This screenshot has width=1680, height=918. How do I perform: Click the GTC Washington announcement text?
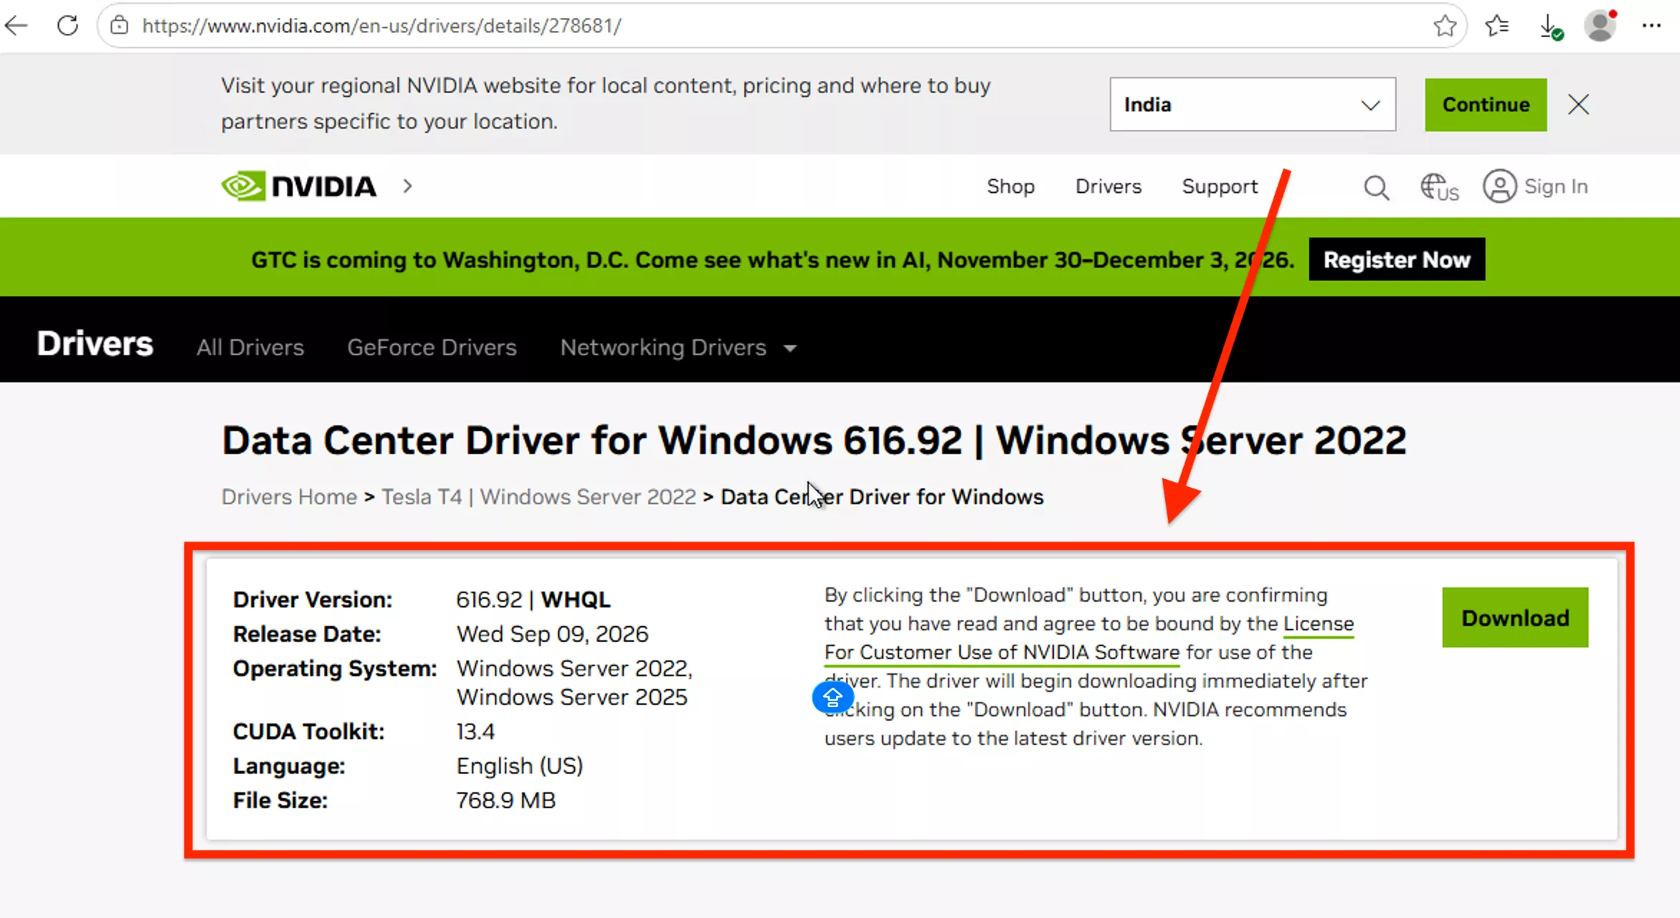(x=772, y=260)
